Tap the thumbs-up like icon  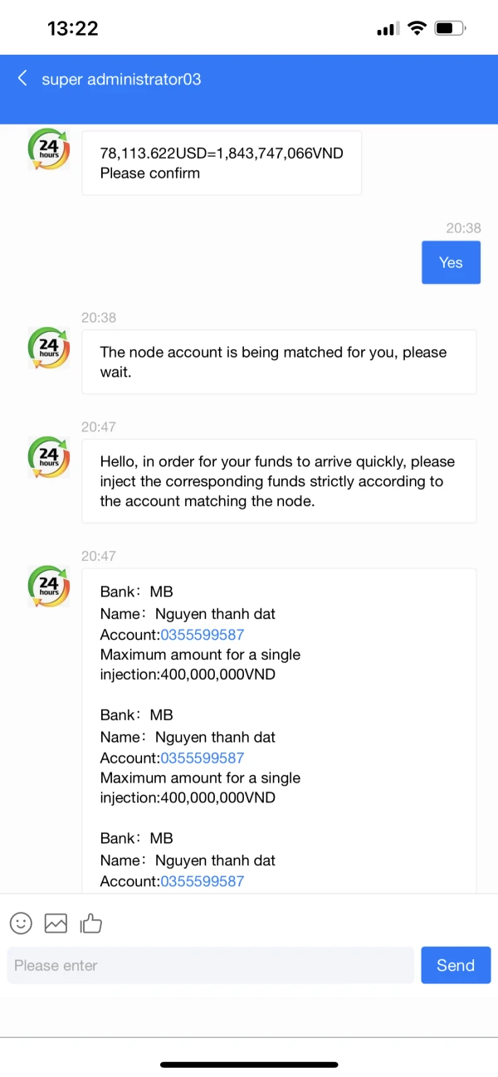pyautogui.click(x=90, y=923)
